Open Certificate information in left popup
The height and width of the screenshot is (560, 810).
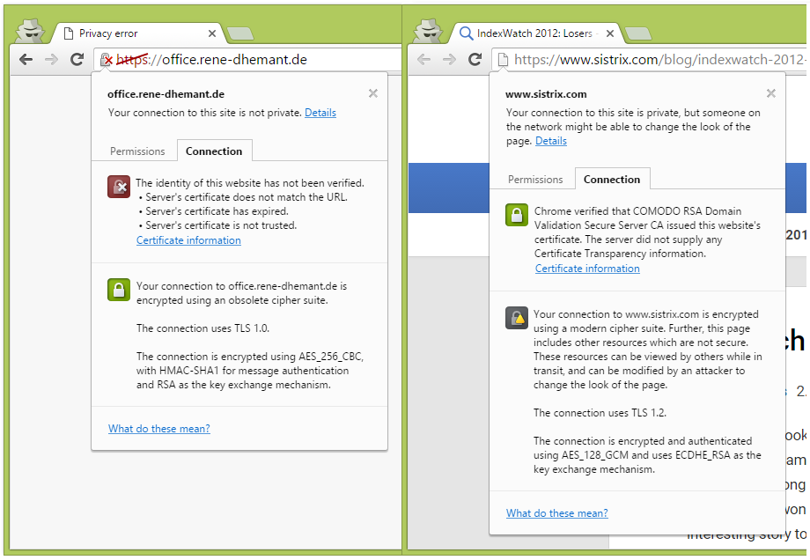point(188,240)
